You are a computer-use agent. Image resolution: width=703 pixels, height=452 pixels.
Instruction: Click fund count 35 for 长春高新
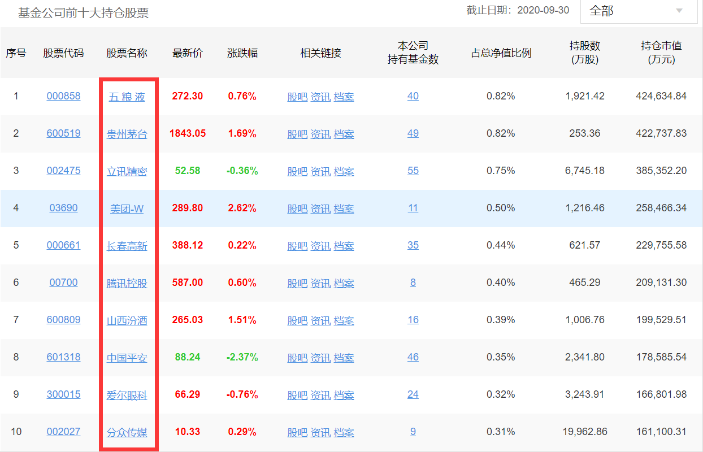pyautogui.click(x=413, y=245)
